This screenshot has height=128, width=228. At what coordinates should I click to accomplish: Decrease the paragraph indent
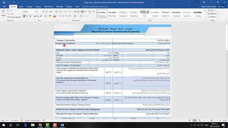click(75, 12)
